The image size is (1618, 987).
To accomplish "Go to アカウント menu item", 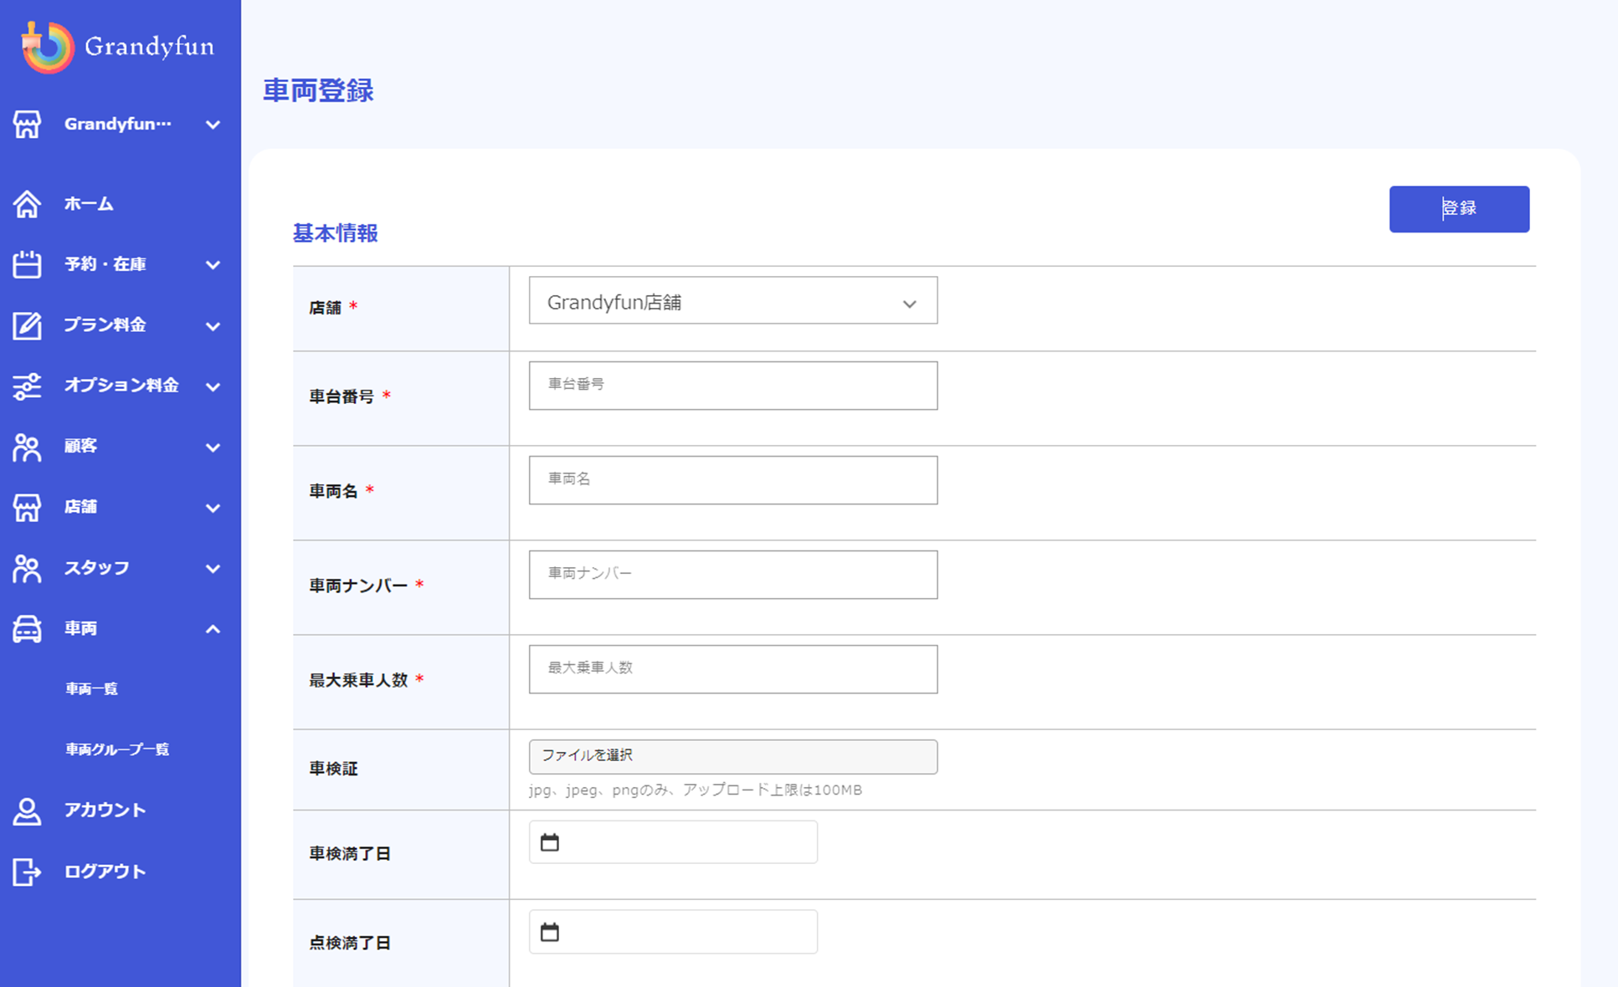I will [105, 810].
